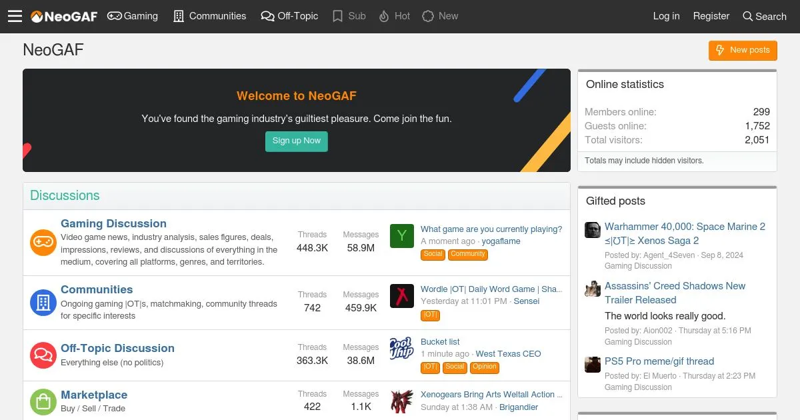The height and width of the screenshot is (420, 800).
Task: Click Gaming Discussion messages count 58.9M
Action: click(x=361, y=248)
